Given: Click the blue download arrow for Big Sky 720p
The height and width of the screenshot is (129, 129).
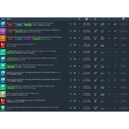Looking at the screenshot, I should [71, 80].
